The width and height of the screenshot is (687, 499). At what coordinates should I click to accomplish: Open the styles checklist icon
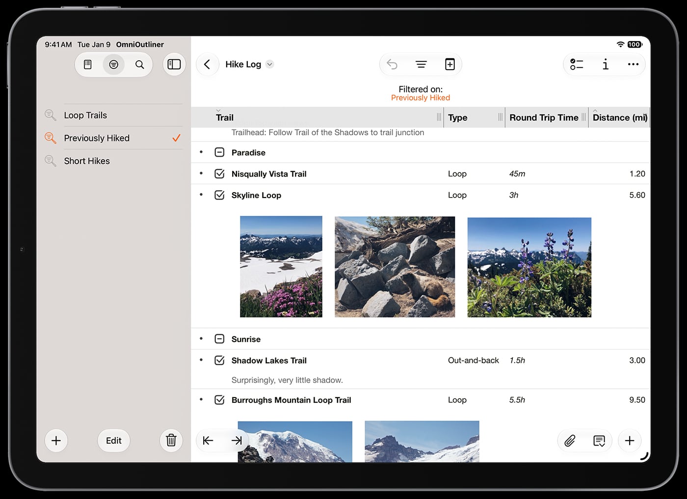[577, 64]
